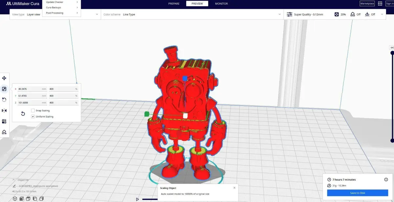Click the Z size mm field
This screenshot has height=202, width=394.
[x=32, y=103]
